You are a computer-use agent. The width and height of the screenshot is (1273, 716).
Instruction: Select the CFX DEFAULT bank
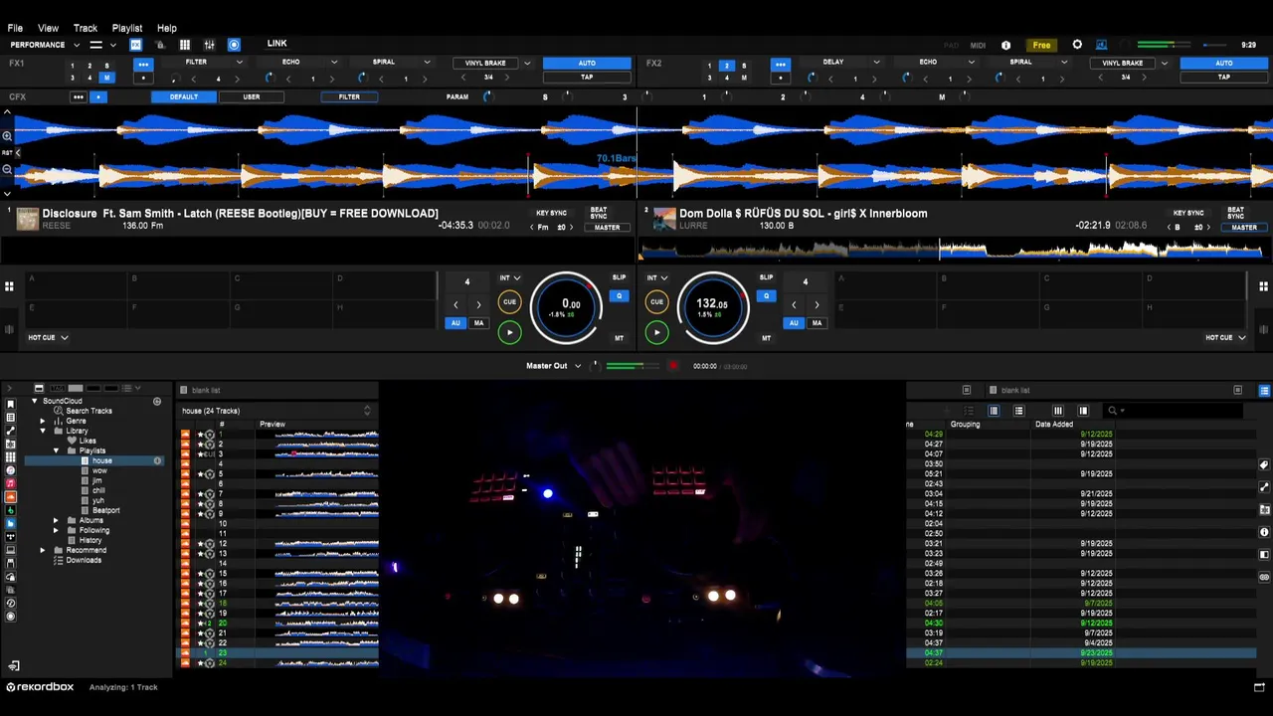[x=183, y=96]
